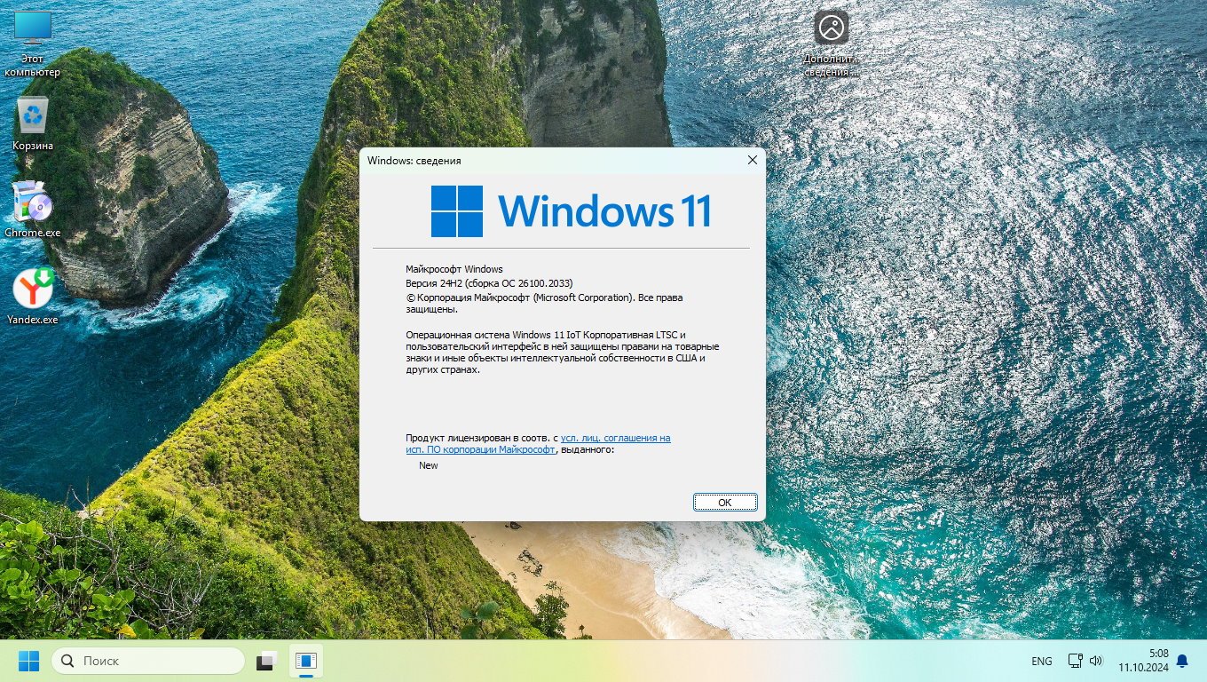Image resolution: width=1207 pixels, height=682 pixels.
Task: Open notifications via the bell icon
Action: tap(1182, 662)
